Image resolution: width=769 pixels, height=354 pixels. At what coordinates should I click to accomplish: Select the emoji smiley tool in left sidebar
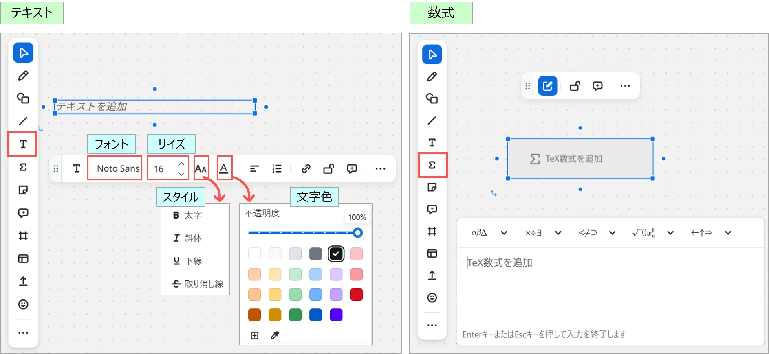(x=23, y=304)
